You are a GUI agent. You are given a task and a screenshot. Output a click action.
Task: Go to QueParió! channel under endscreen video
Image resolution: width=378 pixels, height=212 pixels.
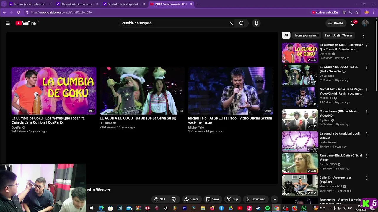pos(18,127)
